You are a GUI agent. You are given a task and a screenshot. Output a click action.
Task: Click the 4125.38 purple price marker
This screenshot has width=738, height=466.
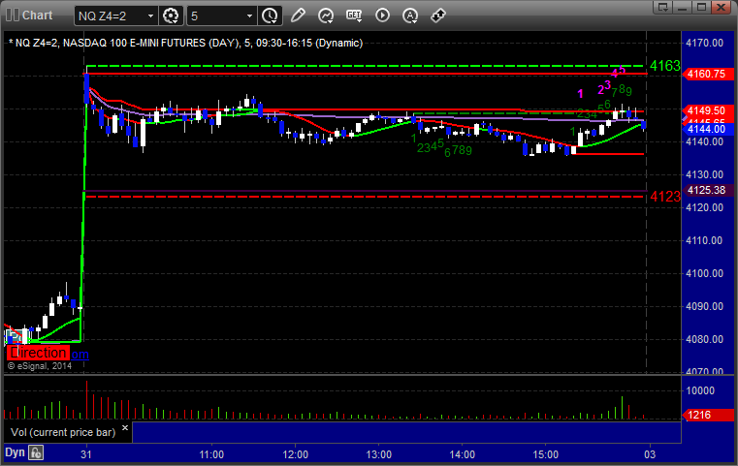(x=707, y=190)
